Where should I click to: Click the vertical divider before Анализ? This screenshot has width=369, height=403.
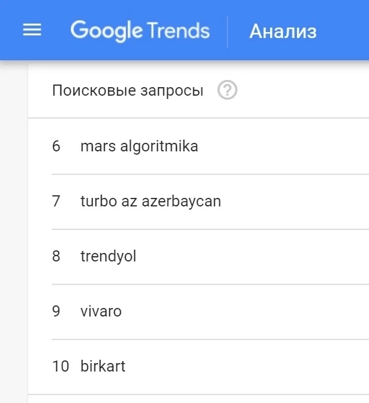click(227, 31)
